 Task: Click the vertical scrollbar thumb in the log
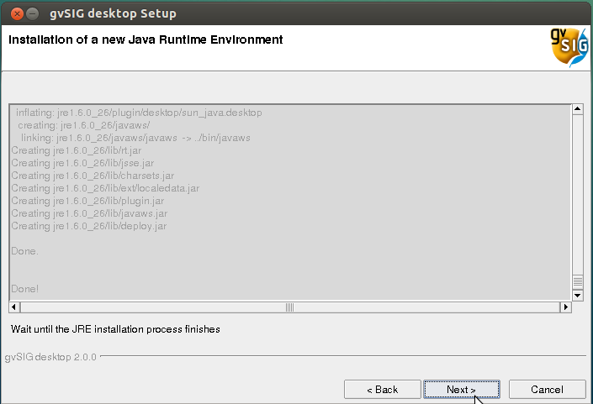pyautogui.click(x=577, y=281)
